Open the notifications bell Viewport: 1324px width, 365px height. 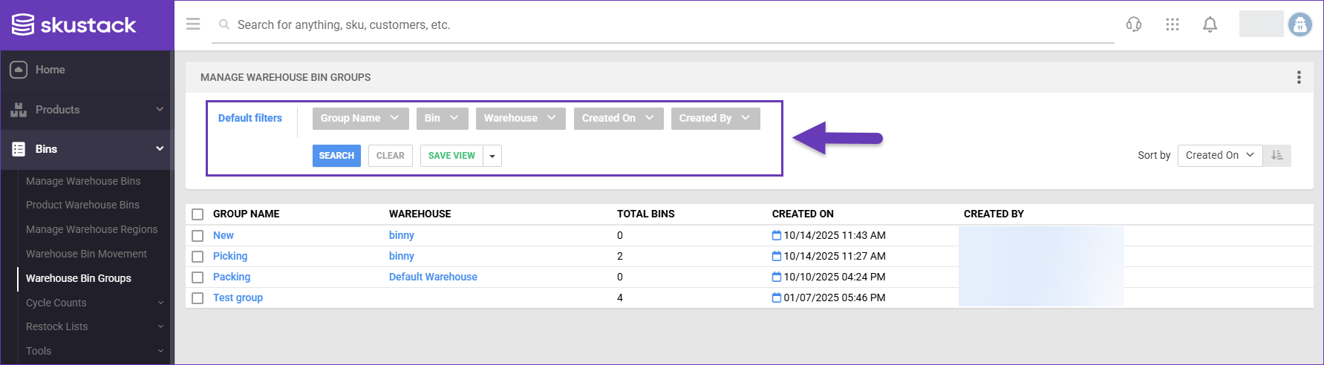[1210, 24]
